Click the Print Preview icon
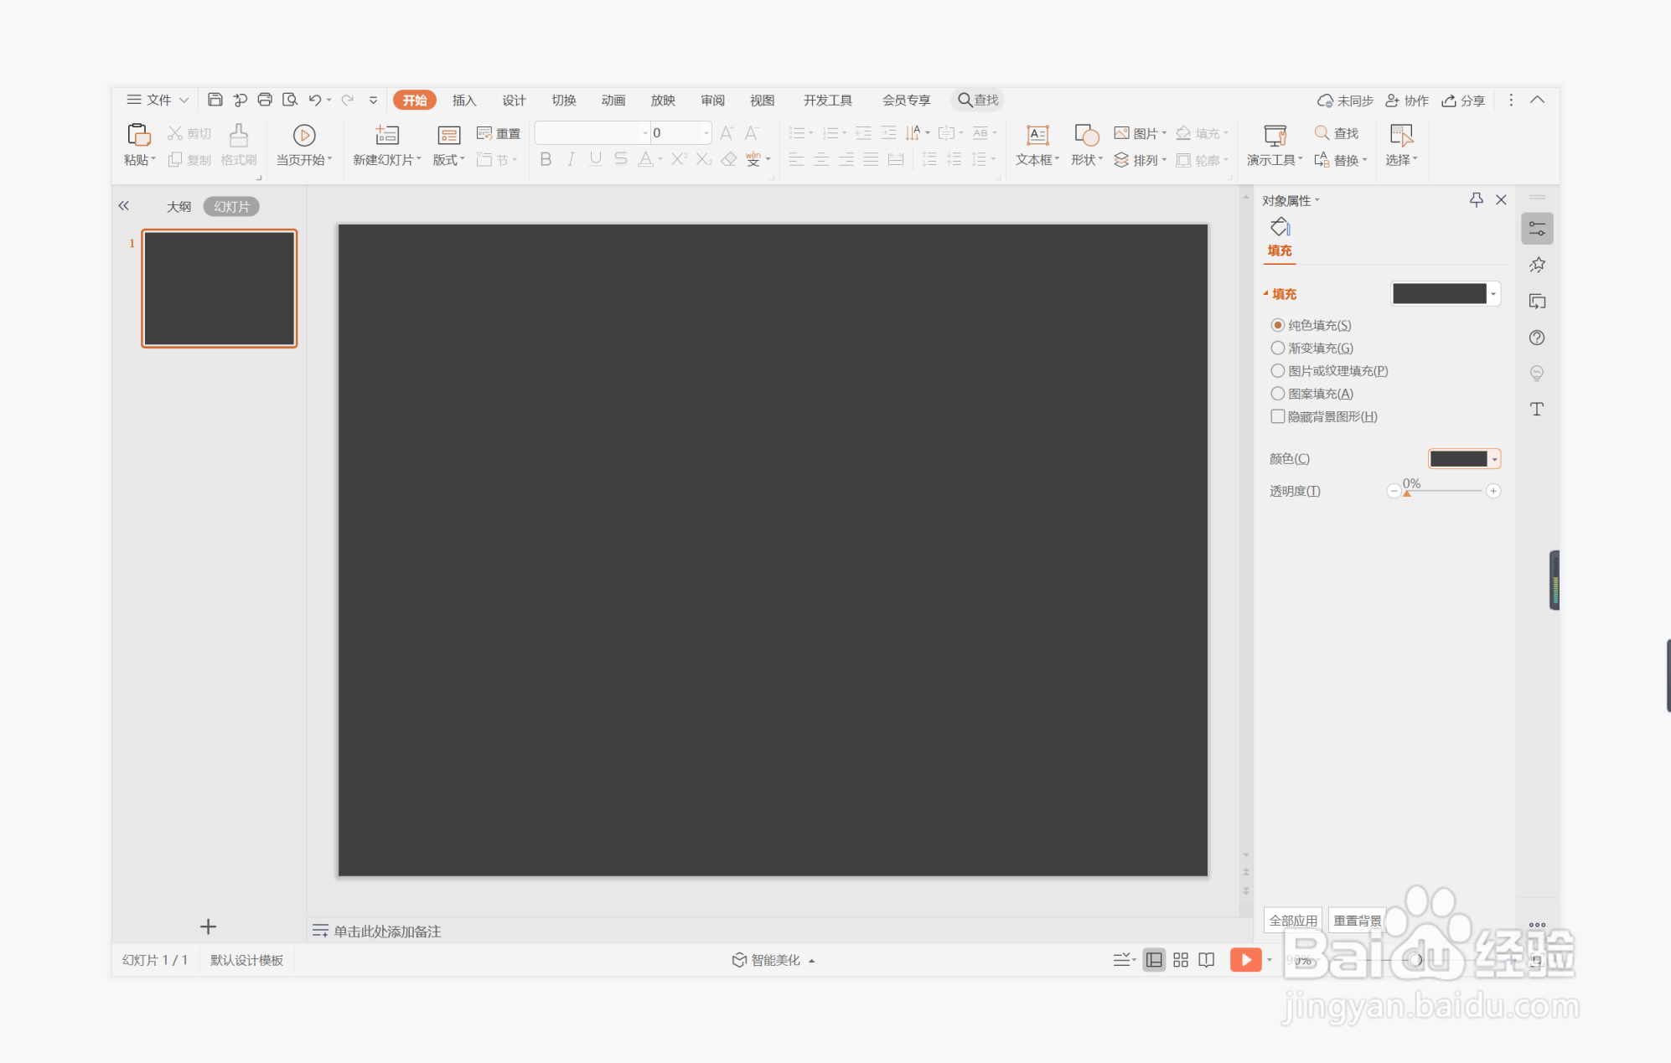This screenshot has width=1671, height=1063. pos(290,100)
